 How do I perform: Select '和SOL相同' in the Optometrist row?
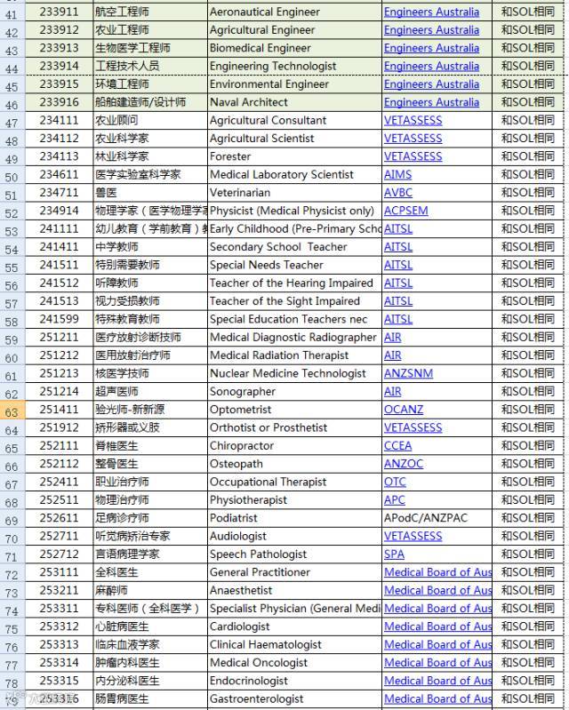pos(528,410)
